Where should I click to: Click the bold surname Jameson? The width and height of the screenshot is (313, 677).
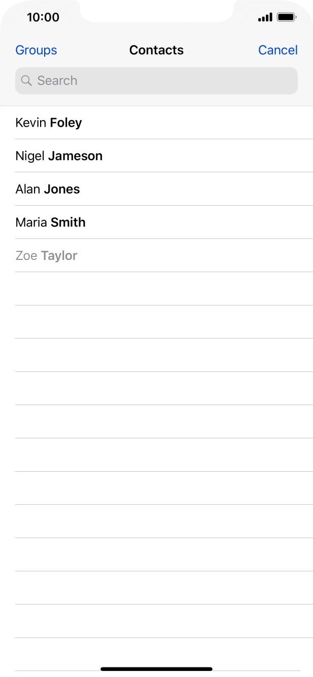75,156
